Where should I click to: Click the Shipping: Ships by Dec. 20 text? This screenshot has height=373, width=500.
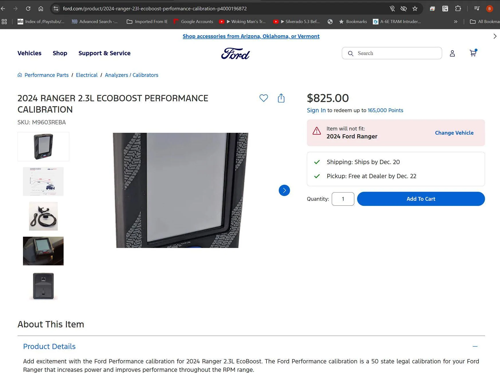[363, 162]
